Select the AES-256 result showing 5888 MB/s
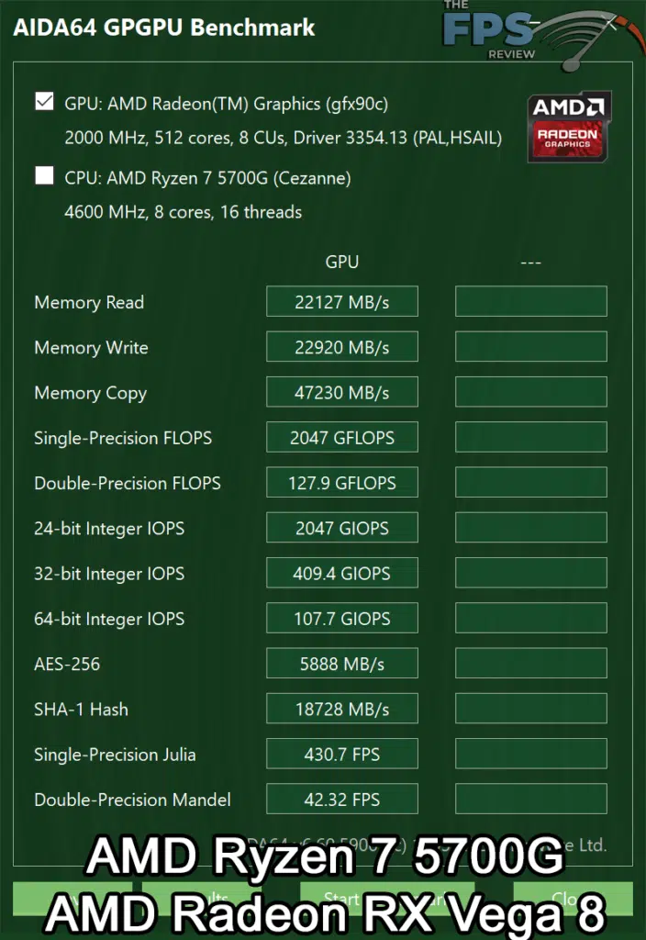 tap(341, 663)
